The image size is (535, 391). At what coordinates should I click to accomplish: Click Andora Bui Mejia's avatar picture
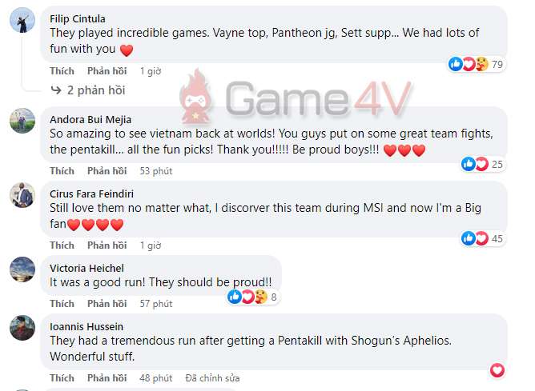pos(22,121)
